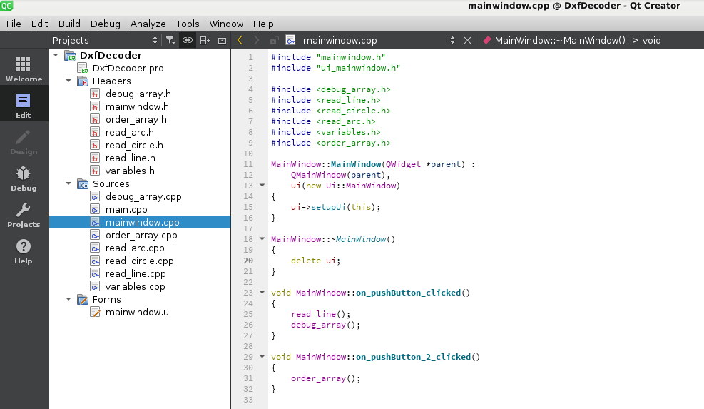704x409 pixels.
Task: Select order_array.h header file
Action: click(x=136, y=119)
